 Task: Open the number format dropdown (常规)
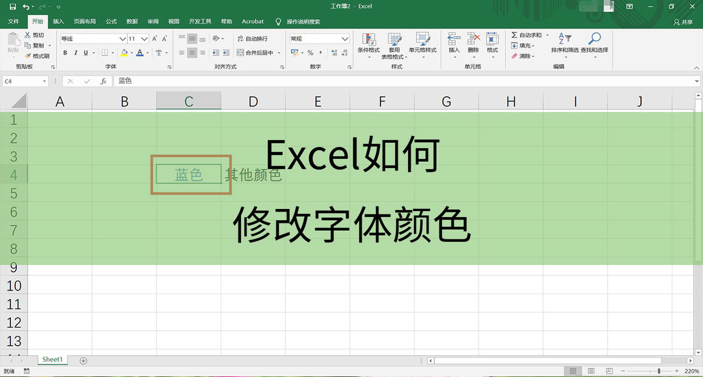point(345,39)
